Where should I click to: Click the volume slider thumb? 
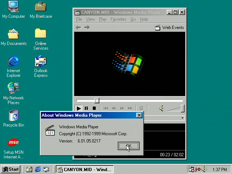point(183,109)
